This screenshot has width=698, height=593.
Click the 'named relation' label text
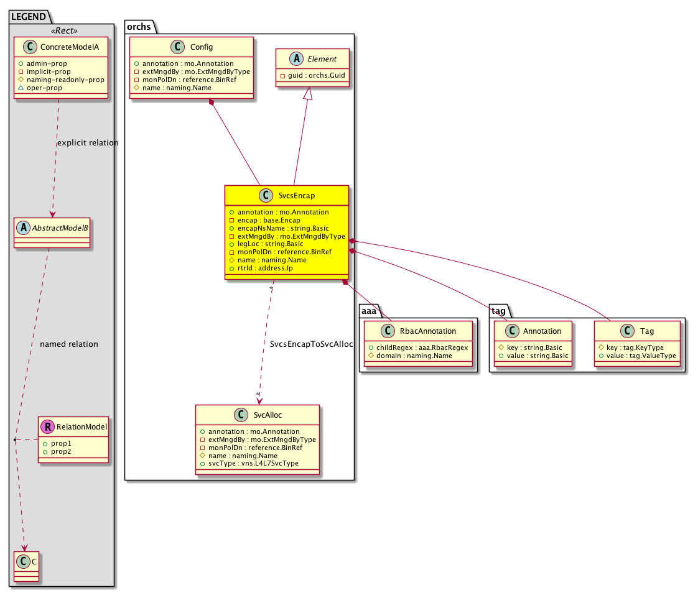pyautogui.click(x=68, y=344)
